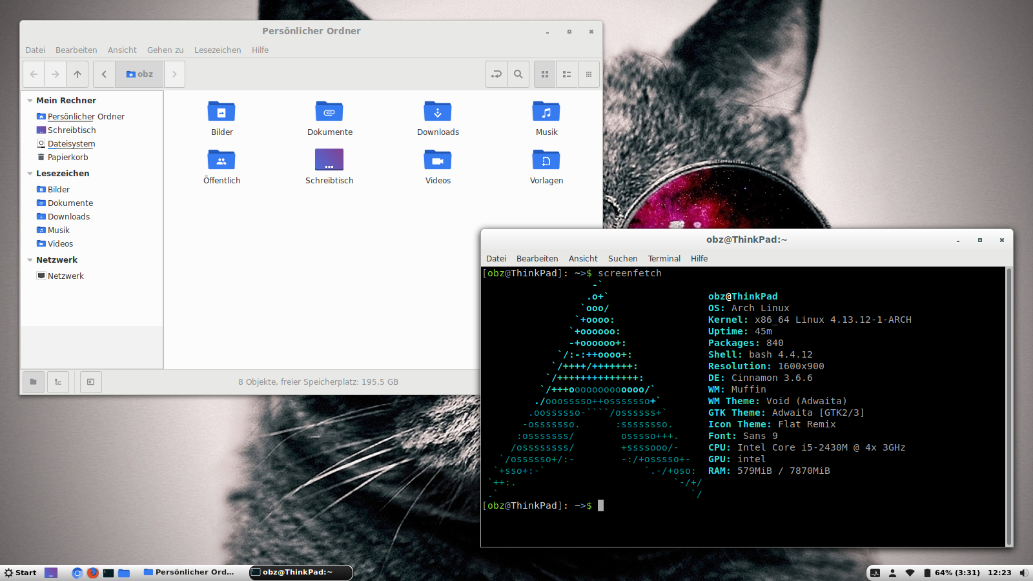Click the terminal vertical scrollbar

point(1009,407)
